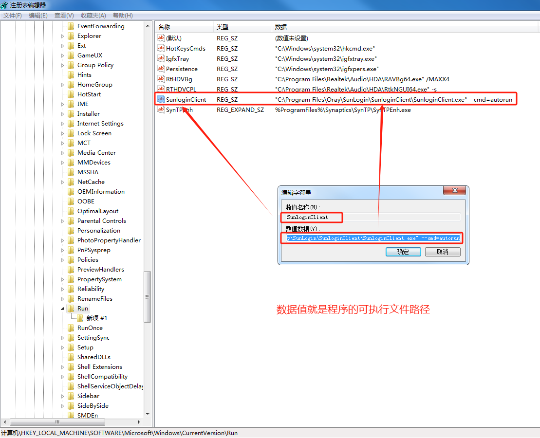Click the tree pane horizontal scrollbar thumb
Viewport: 540px width, 438px height.
[57, 422]
